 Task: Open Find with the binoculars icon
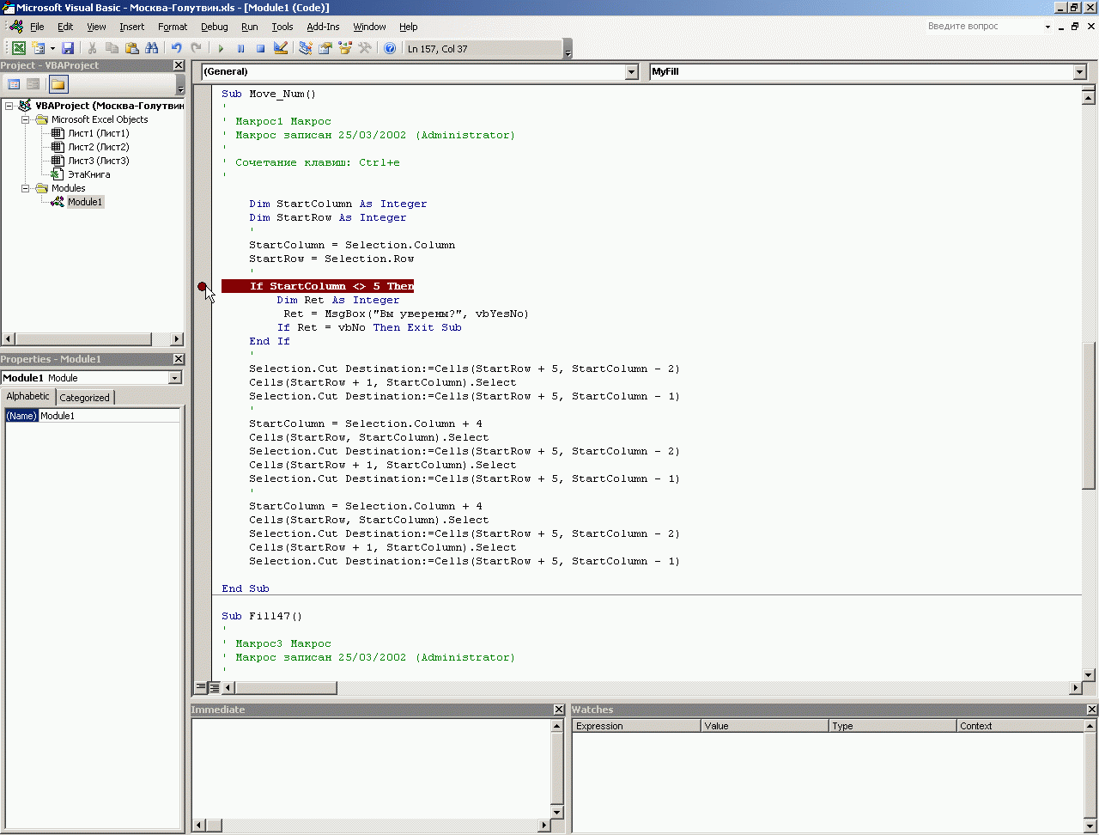pos(152,49)
